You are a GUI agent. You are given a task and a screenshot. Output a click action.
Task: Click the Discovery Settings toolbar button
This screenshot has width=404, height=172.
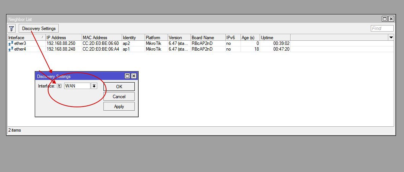pos(39,29)
